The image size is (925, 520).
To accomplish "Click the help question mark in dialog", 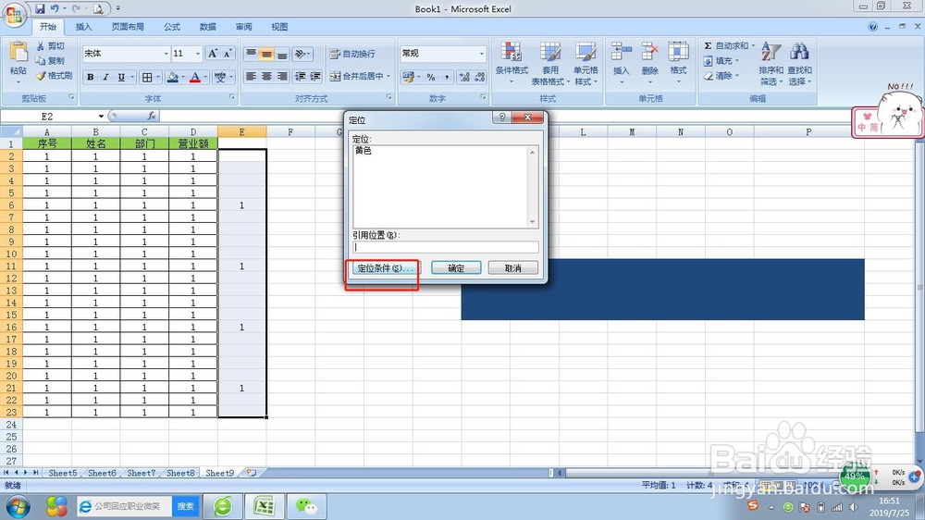I will pos(502,118).
